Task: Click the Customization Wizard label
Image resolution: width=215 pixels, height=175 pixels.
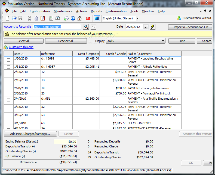Action: coord(196,18)
